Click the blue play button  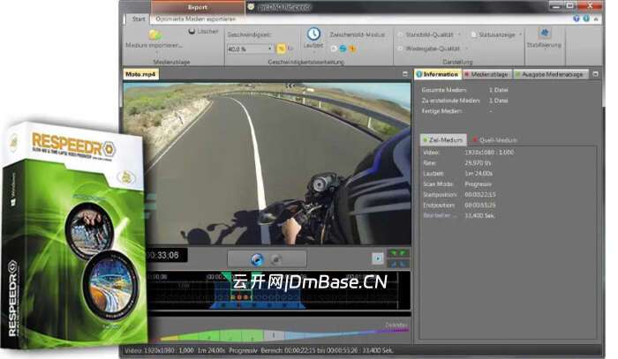pos(257,259)
